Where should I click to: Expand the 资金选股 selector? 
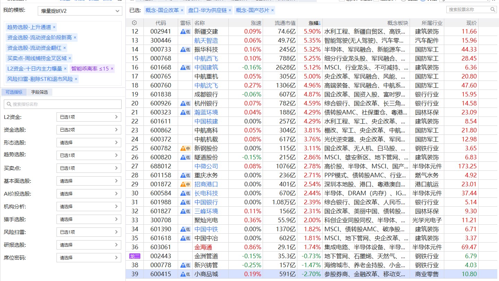(89, 130)
